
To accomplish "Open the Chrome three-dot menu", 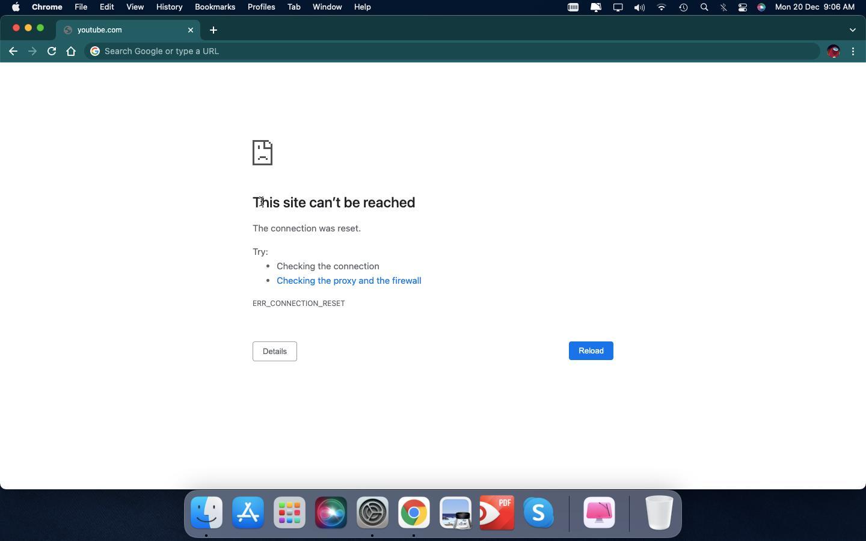I will pos(853,51).
